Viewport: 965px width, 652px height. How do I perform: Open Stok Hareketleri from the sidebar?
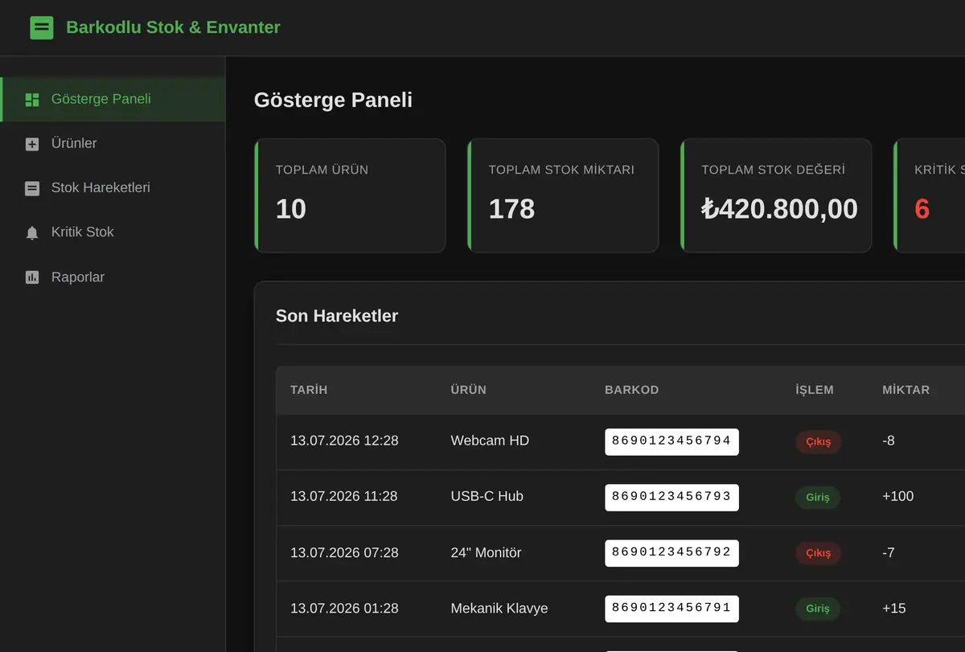coord(113,188)
